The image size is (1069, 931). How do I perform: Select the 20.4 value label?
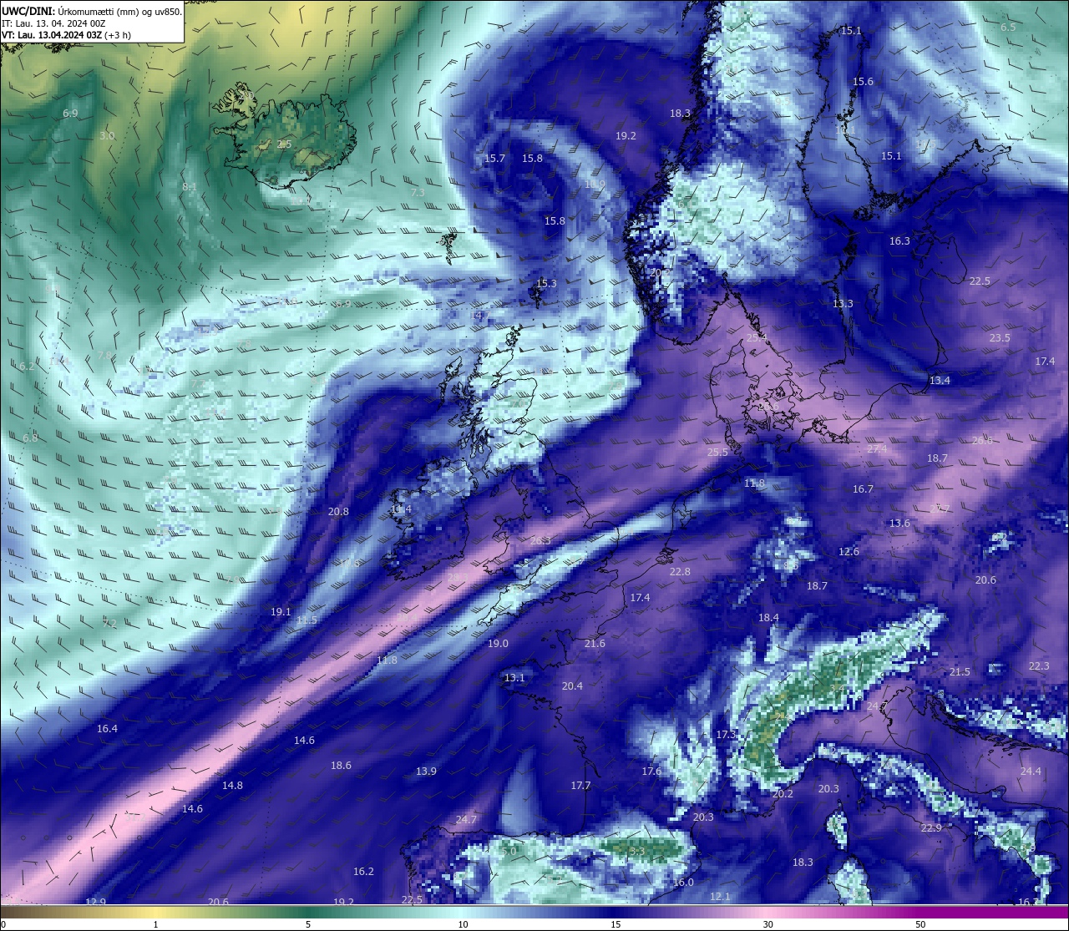[572, 686]
